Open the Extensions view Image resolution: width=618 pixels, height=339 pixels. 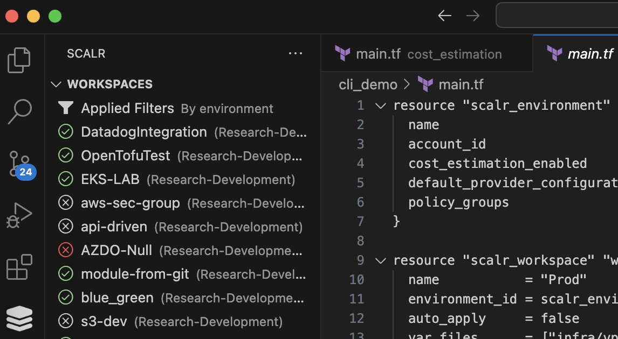point(19,267)
